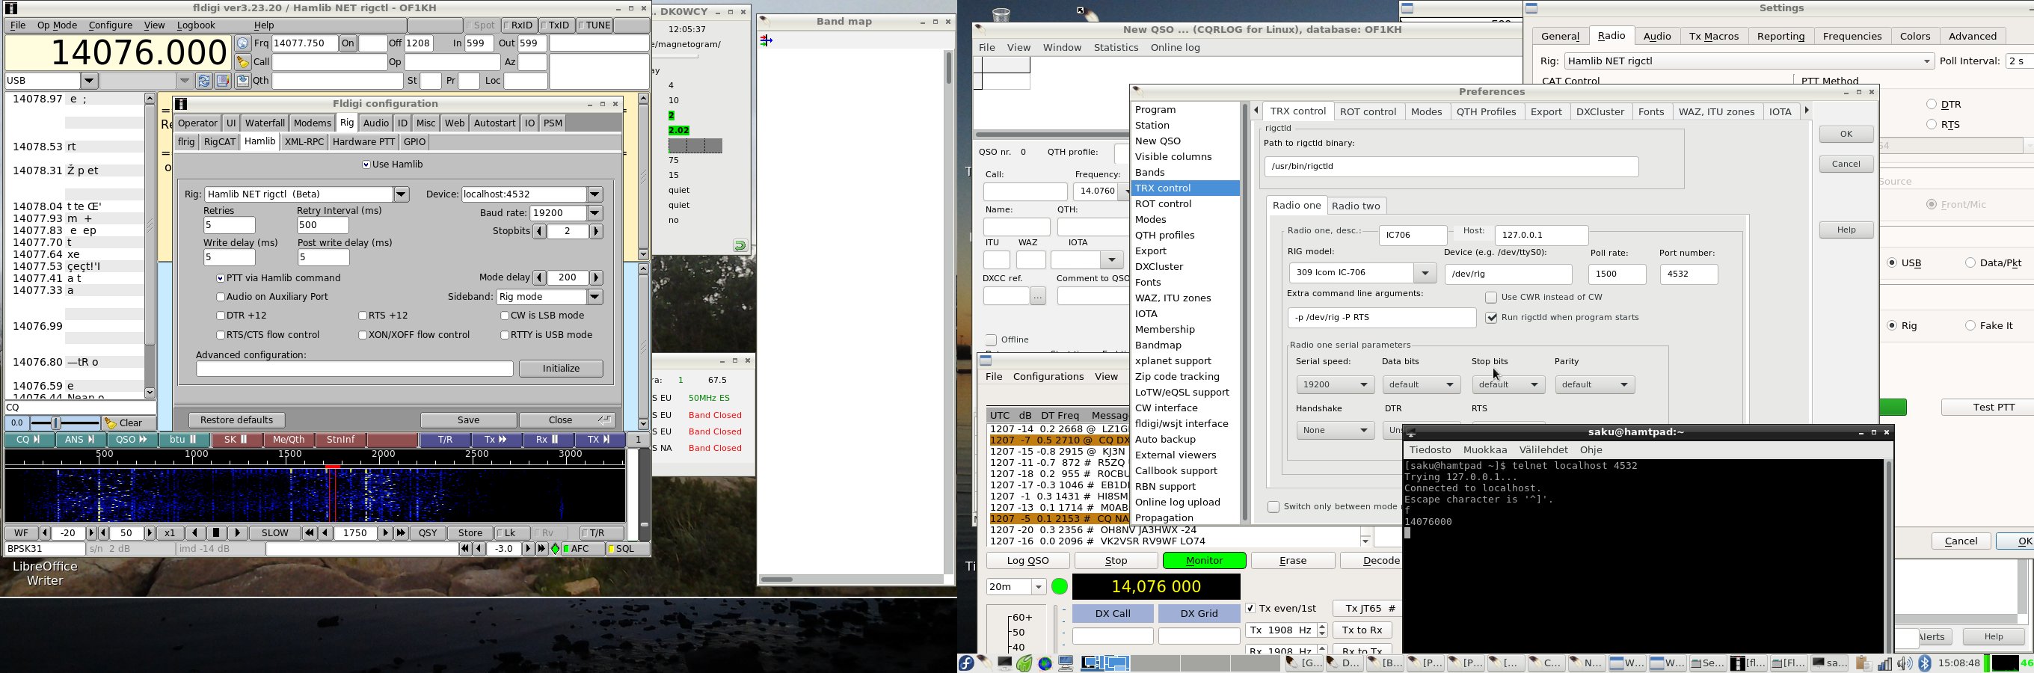
Task: Switch to Waterfall tab in fldigi configuration
Action: pos(265,123)
